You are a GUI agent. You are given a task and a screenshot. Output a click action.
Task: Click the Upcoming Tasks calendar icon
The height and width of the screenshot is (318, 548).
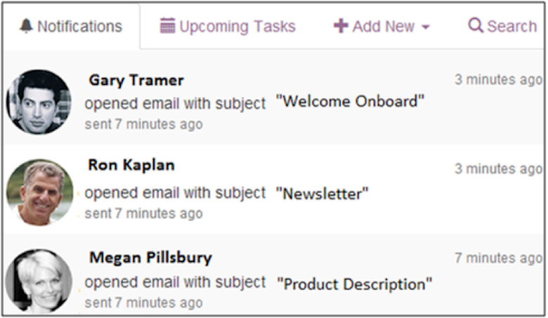(167, 27)
